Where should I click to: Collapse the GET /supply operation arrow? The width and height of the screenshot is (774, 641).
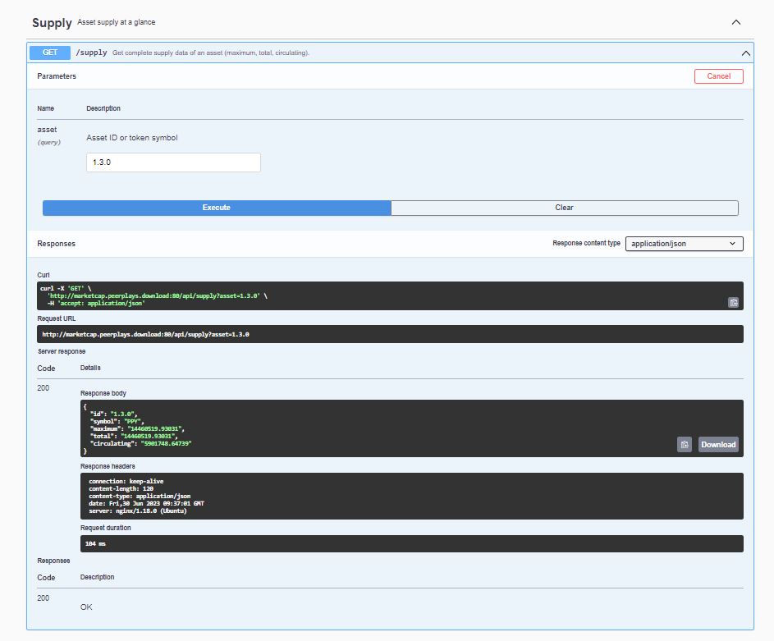pos(745,53)
